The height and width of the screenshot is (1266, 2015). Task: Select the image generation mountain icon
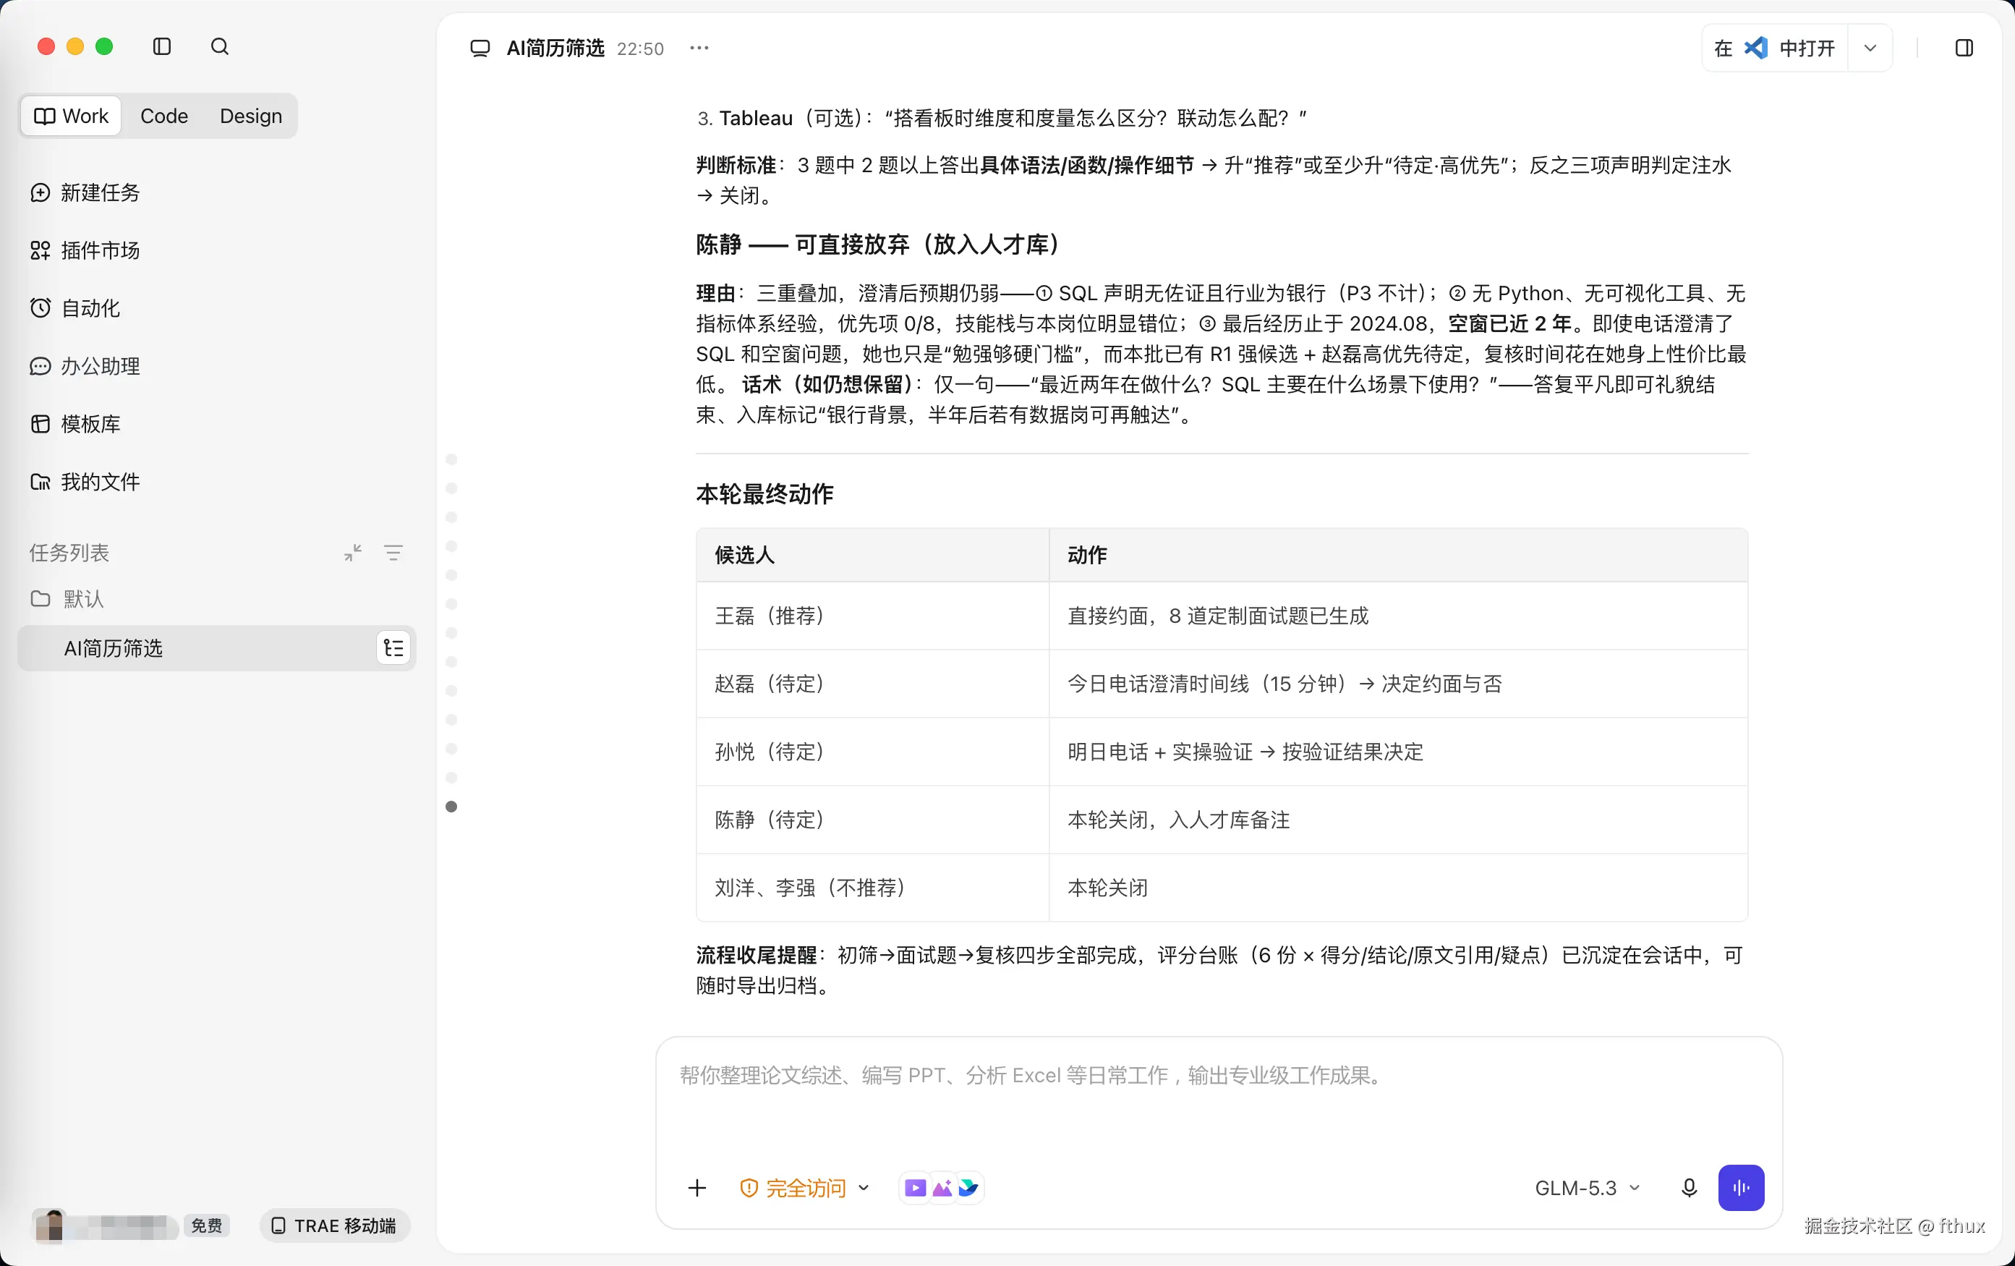point(942,1187)
